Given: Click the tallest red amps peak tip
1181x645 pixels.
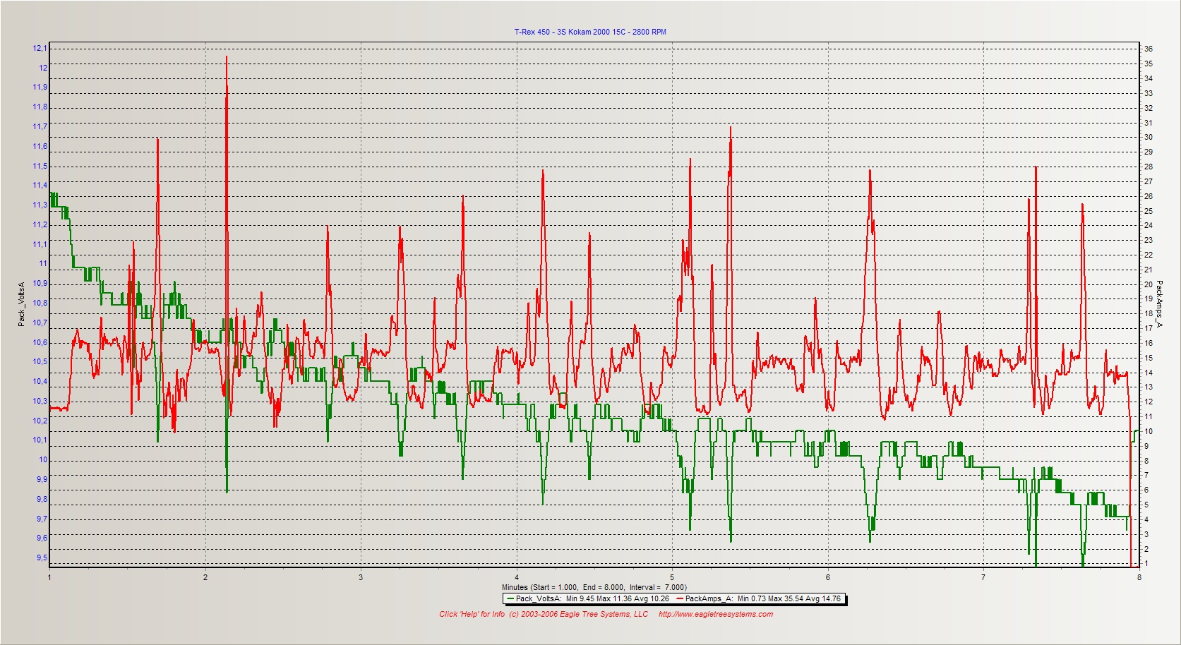Looking at the screenshot, I should click(227, 57).
